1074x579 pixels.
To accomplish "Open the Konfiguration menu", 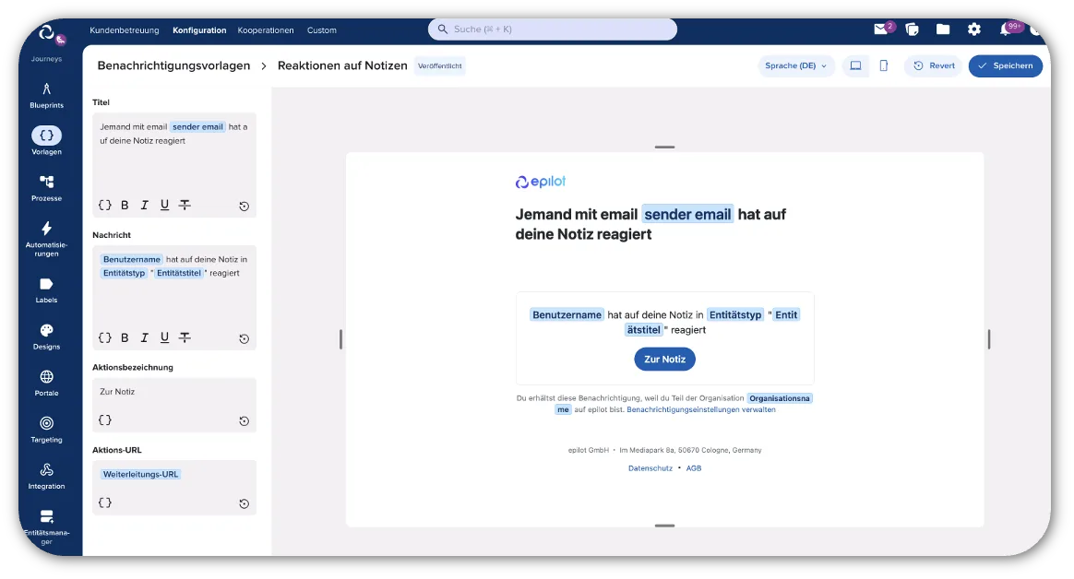I will (199, 30).
